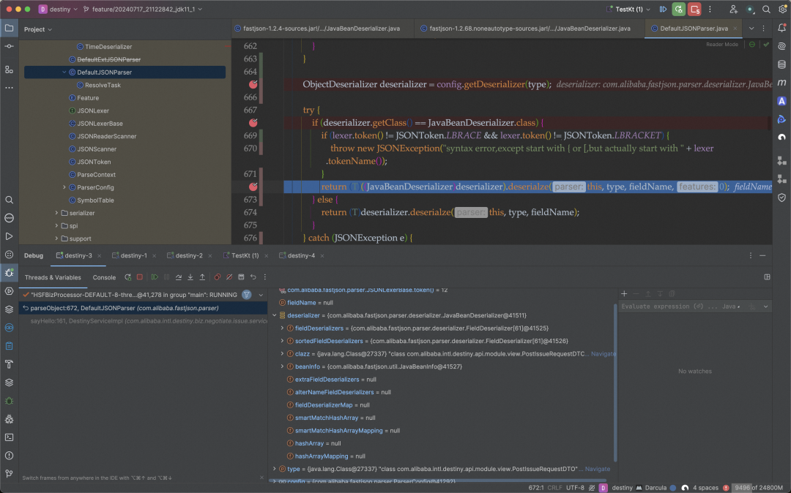Stop the debug session

tap(140, 277)
